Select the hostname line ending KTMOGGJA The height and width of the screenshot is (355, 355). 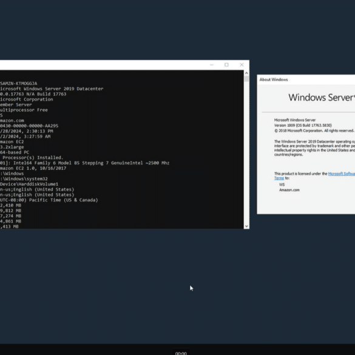tap(19, 84)
